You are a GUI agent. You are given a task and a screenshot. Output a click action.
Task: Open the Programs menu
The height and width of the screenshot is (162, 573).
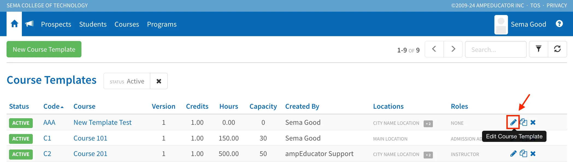coord(162,24)
